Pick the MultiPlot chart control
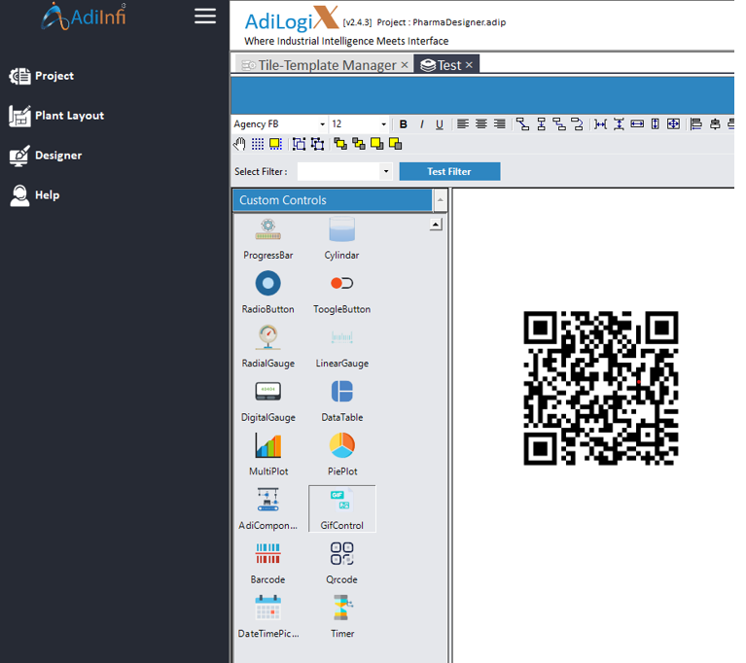 coord(268,455)
